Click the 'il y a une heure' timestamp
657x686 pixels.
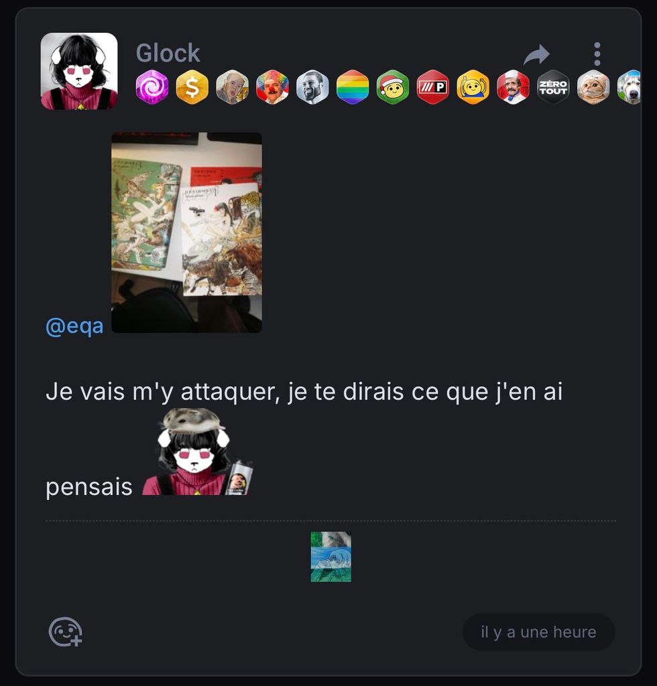(538, 632)
